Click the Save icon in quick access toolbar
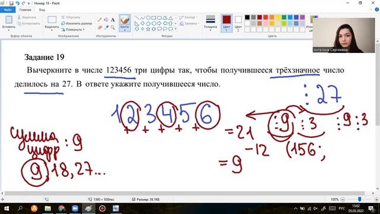 tap(11, 3)
